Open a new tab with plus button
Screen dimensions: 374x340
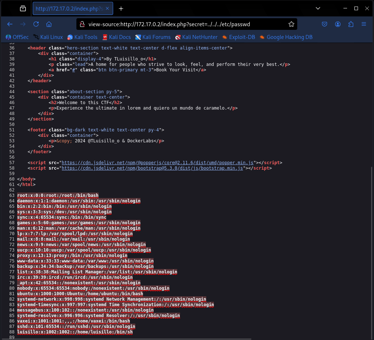[121, 9]
